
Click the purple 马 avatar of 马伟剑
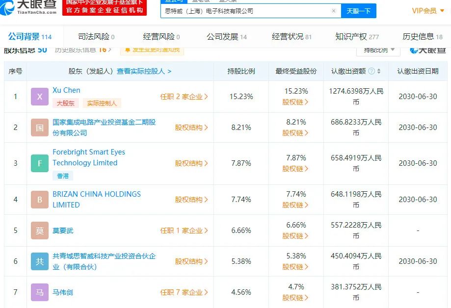point(40,292)
